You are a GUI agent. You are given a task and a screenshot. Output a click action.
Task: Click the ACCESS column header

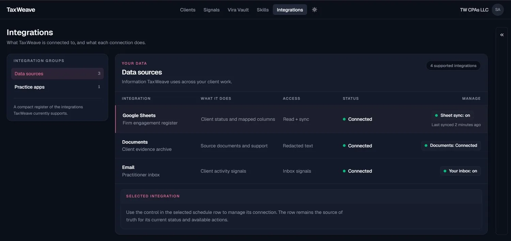[292, 98]
